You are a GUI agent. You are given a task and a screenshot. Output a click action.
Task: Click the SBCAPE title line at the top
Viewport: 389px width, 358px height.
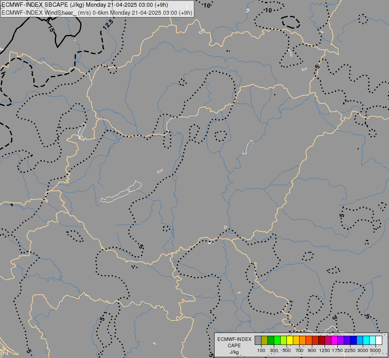[85, 5]
